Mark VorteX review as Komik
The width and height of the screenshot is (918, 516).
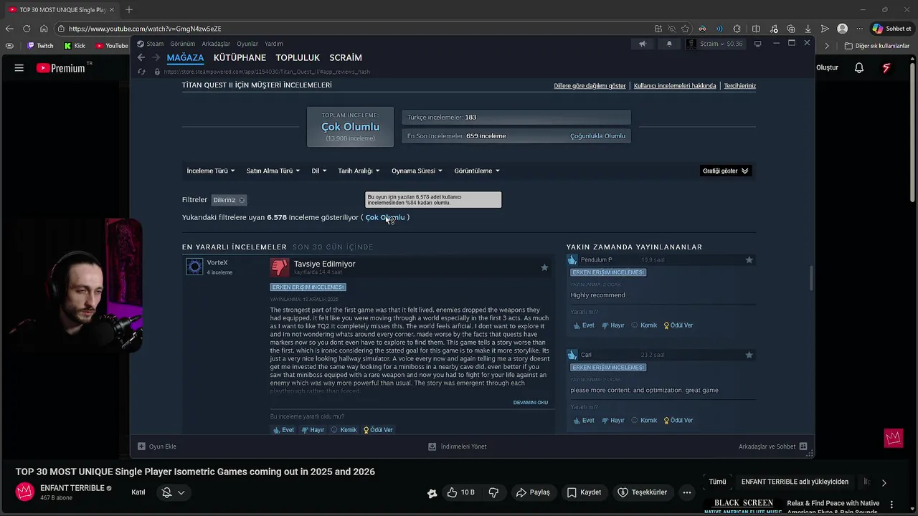click(344, 430)
